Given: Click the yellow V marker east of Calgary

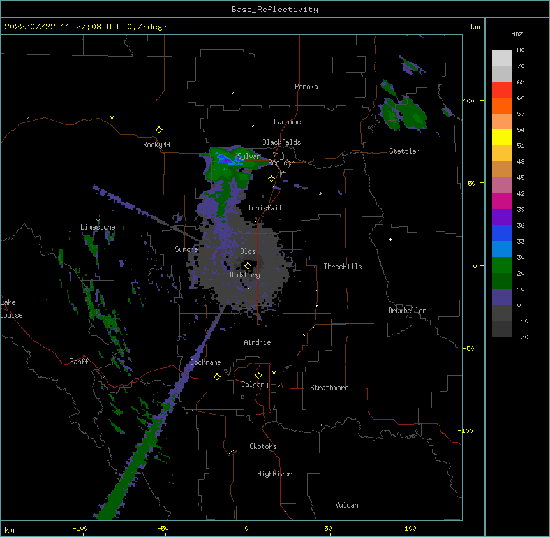Looking at the screenshot, I should click(274, 372).
